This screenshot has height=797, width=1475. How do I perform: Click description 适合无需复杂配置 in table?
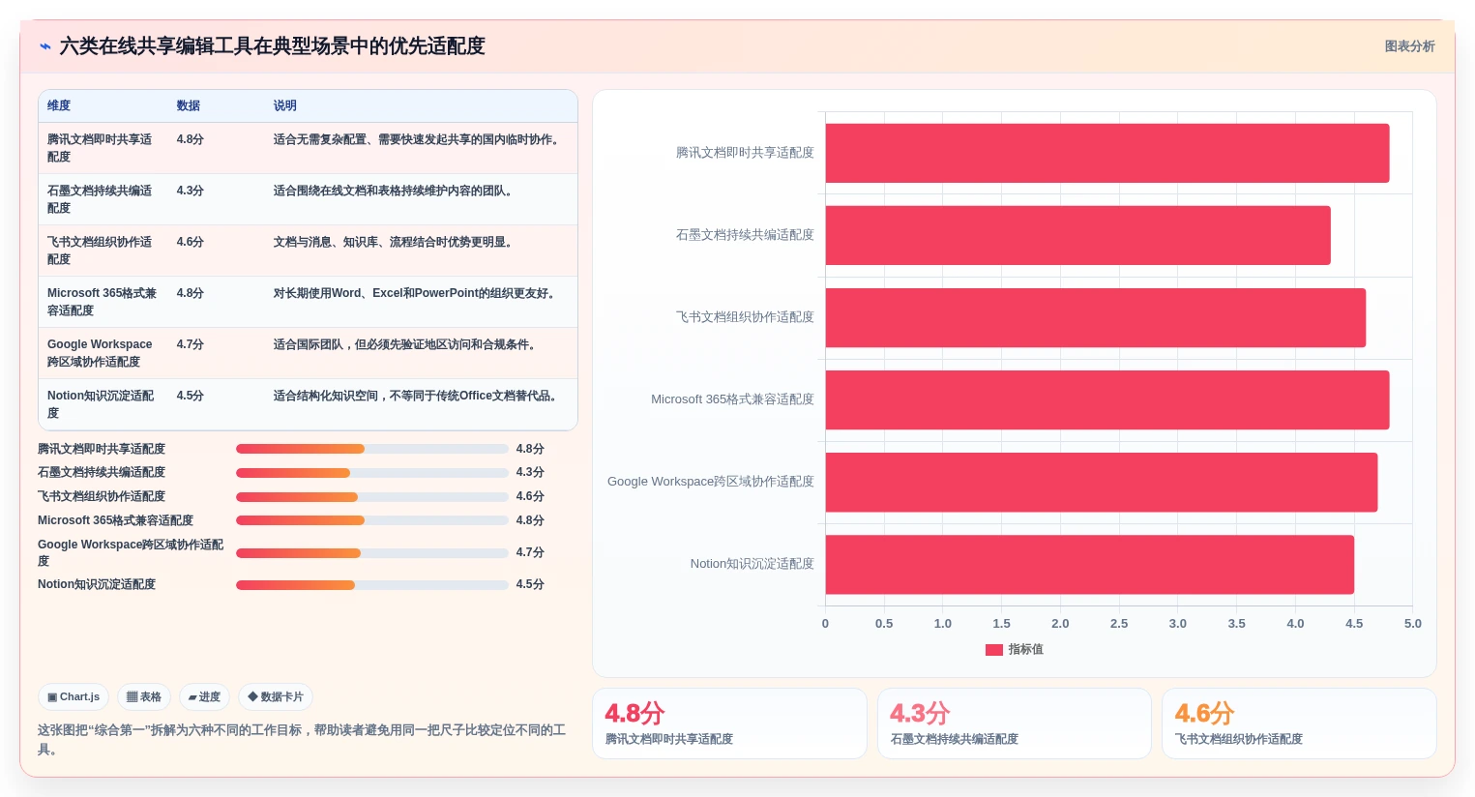click(x=417, y=139)
